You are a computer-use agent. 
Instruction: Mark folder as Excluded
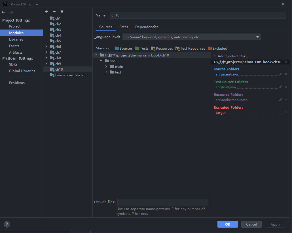tap(217, 49)
